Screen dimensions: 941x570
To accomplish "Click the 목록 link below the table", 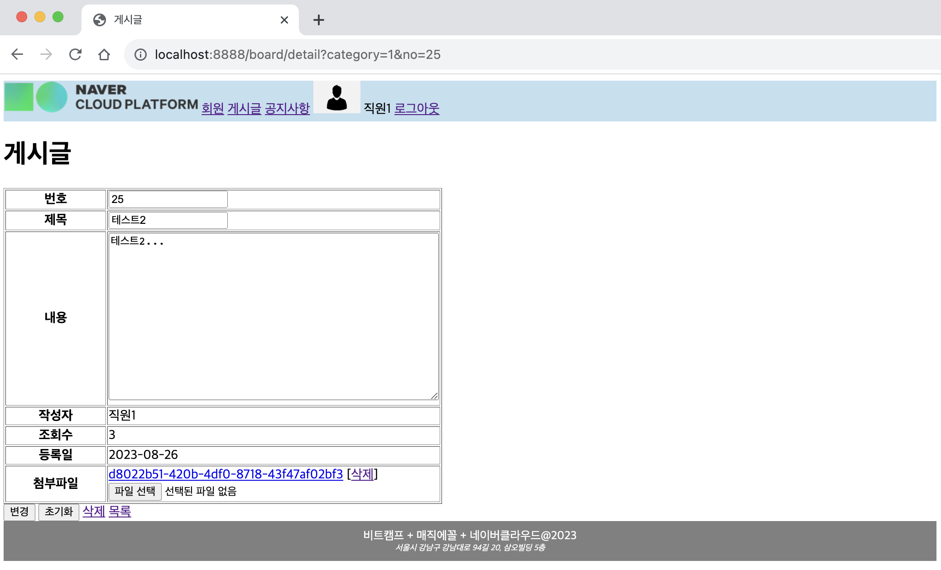I will (x=120, y=512).
